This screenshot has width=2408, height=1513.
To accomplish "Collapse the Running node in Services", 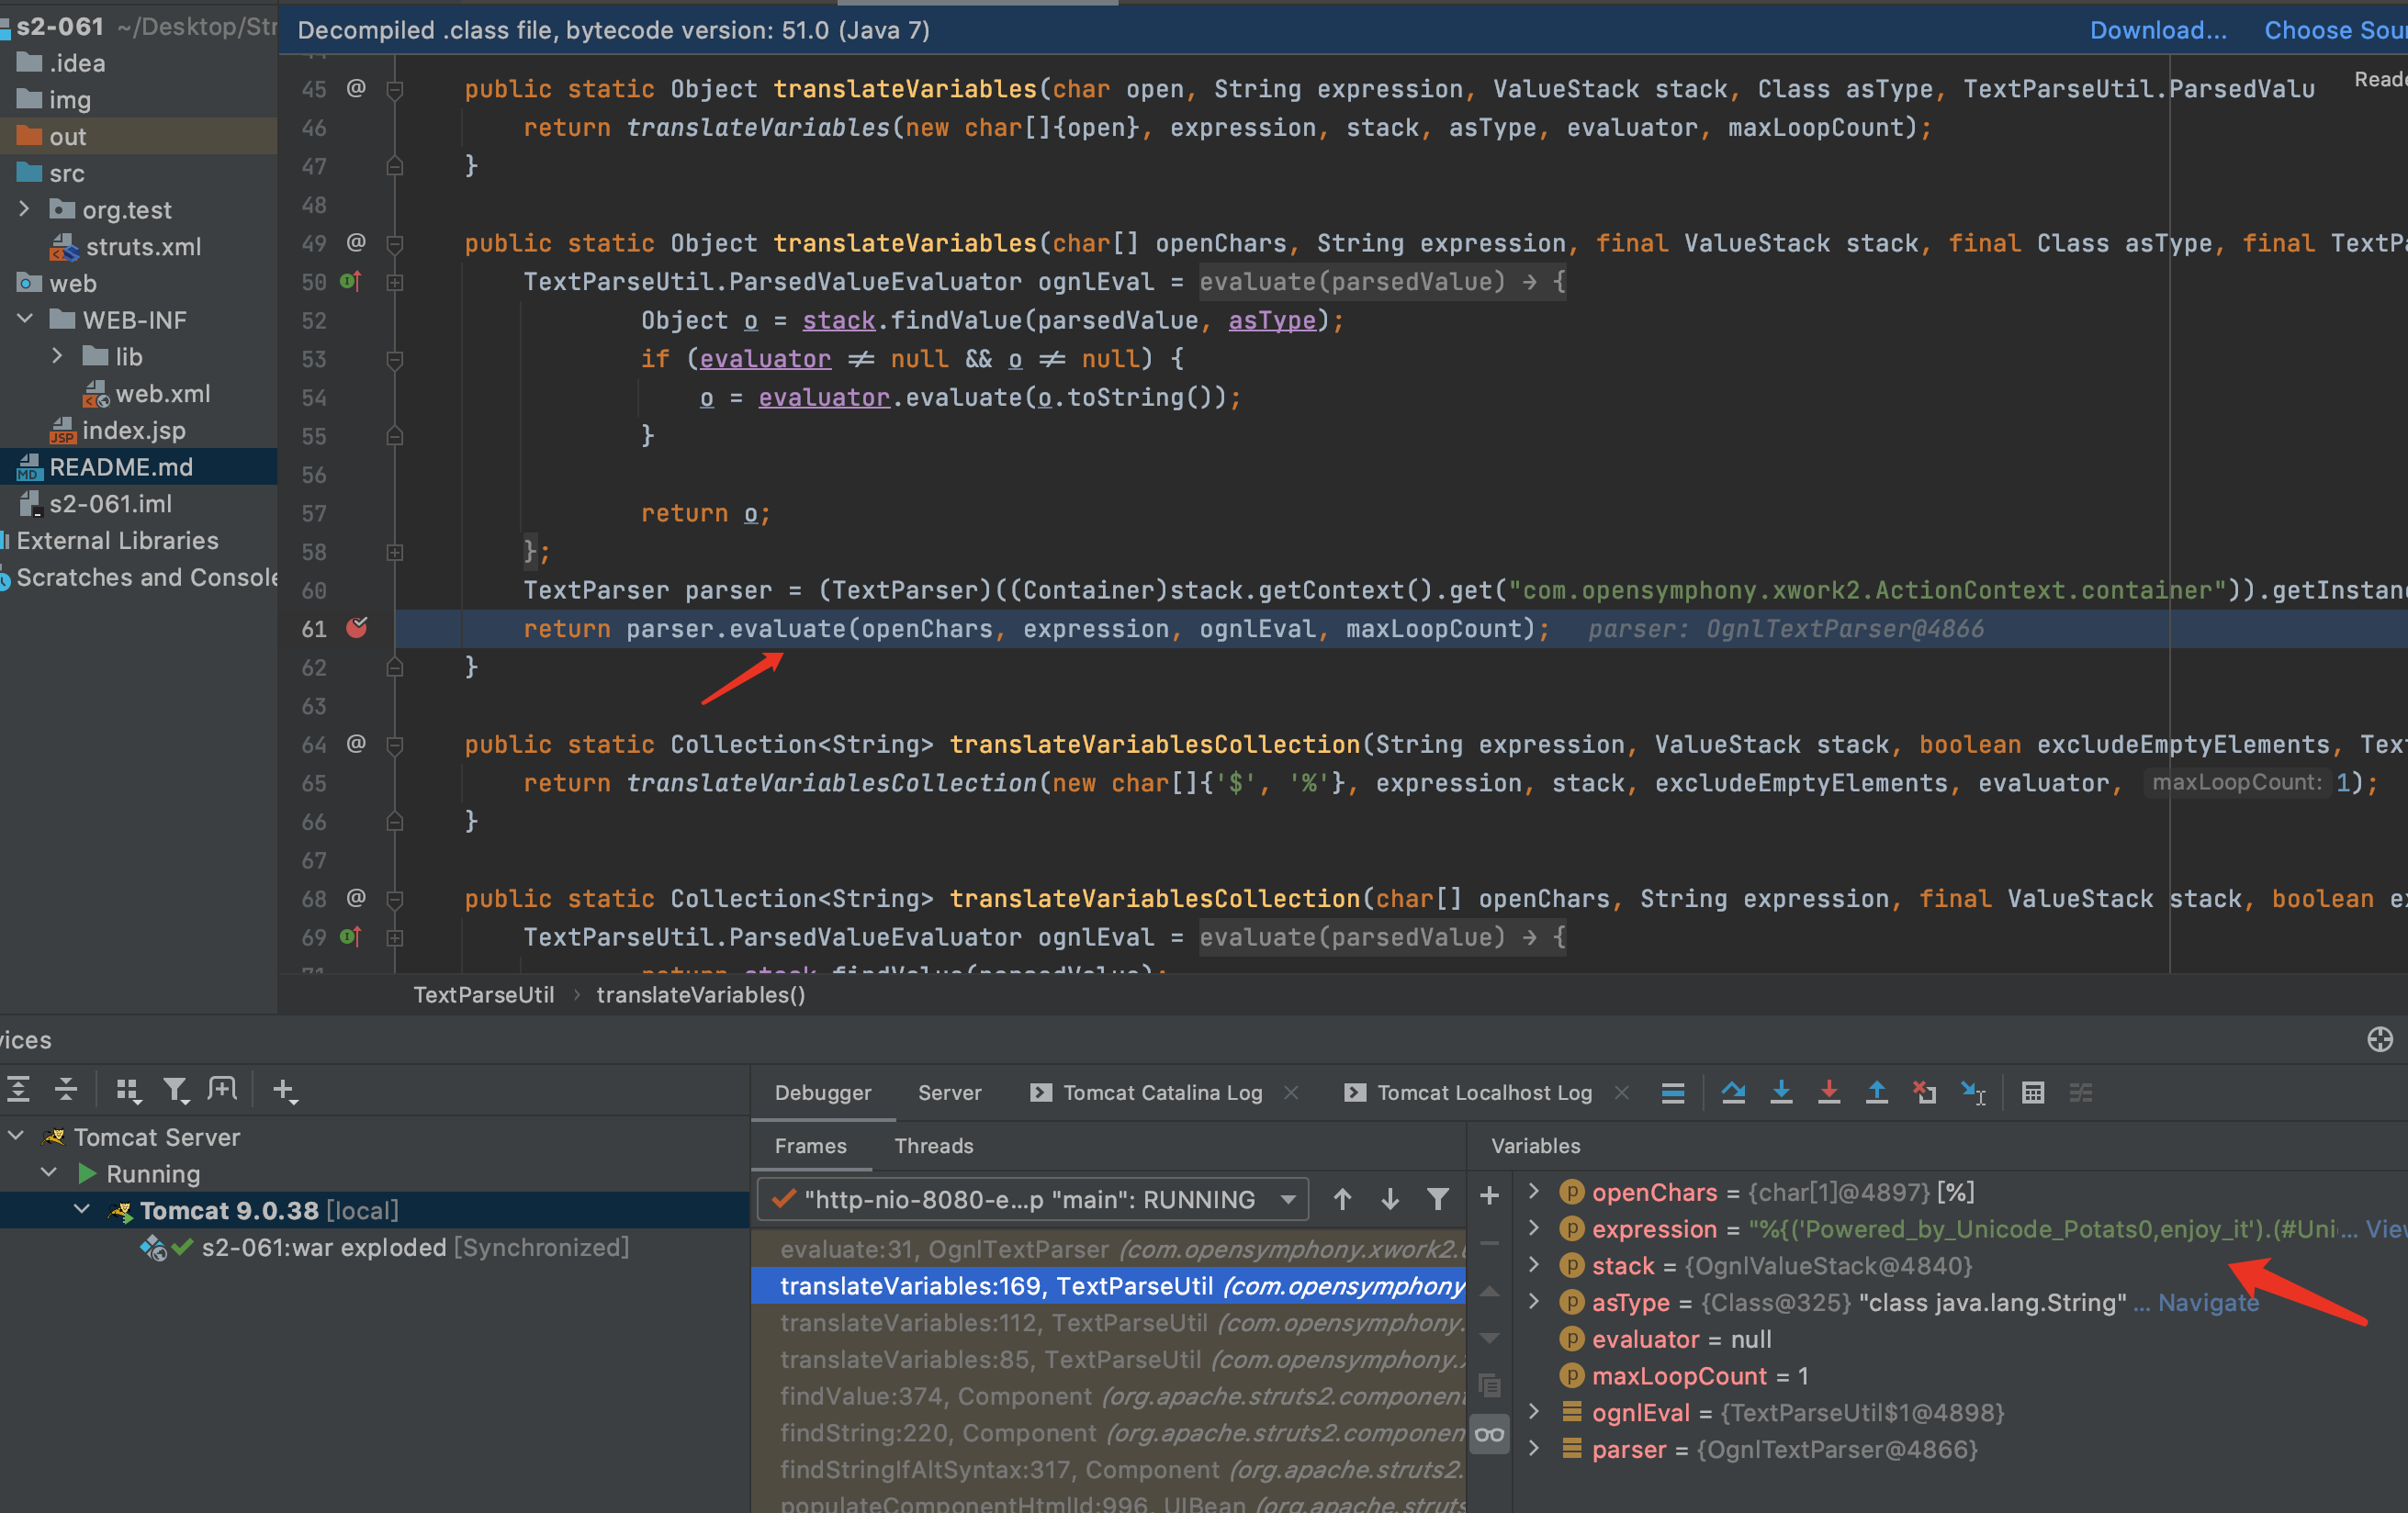I will tap(48, 1172).
